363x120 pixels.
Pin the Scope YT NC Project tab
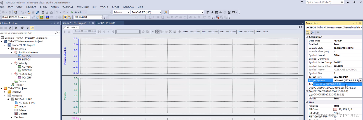point(89,23)
